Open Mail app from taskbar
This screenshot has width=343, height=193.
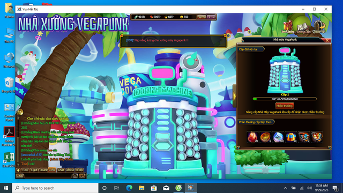coord(166,188)
